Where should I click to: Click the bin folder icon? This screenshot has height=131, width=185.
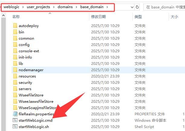pos(15,32)
